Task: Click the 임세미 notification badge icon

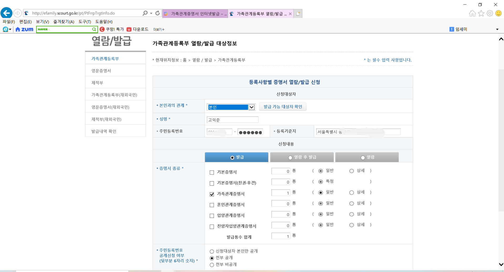Action: pos(451,29)
